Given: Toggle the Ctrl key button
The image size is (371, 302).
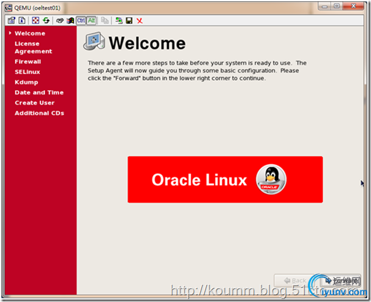Looking at the screenshot, I should tap(81, 21).
